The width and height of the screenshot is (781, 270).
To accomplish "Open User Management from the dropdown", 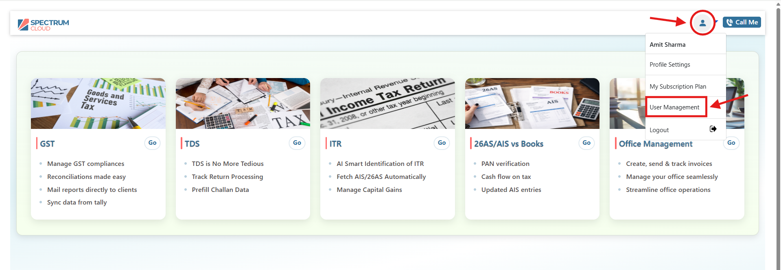I will click(674, 107).
